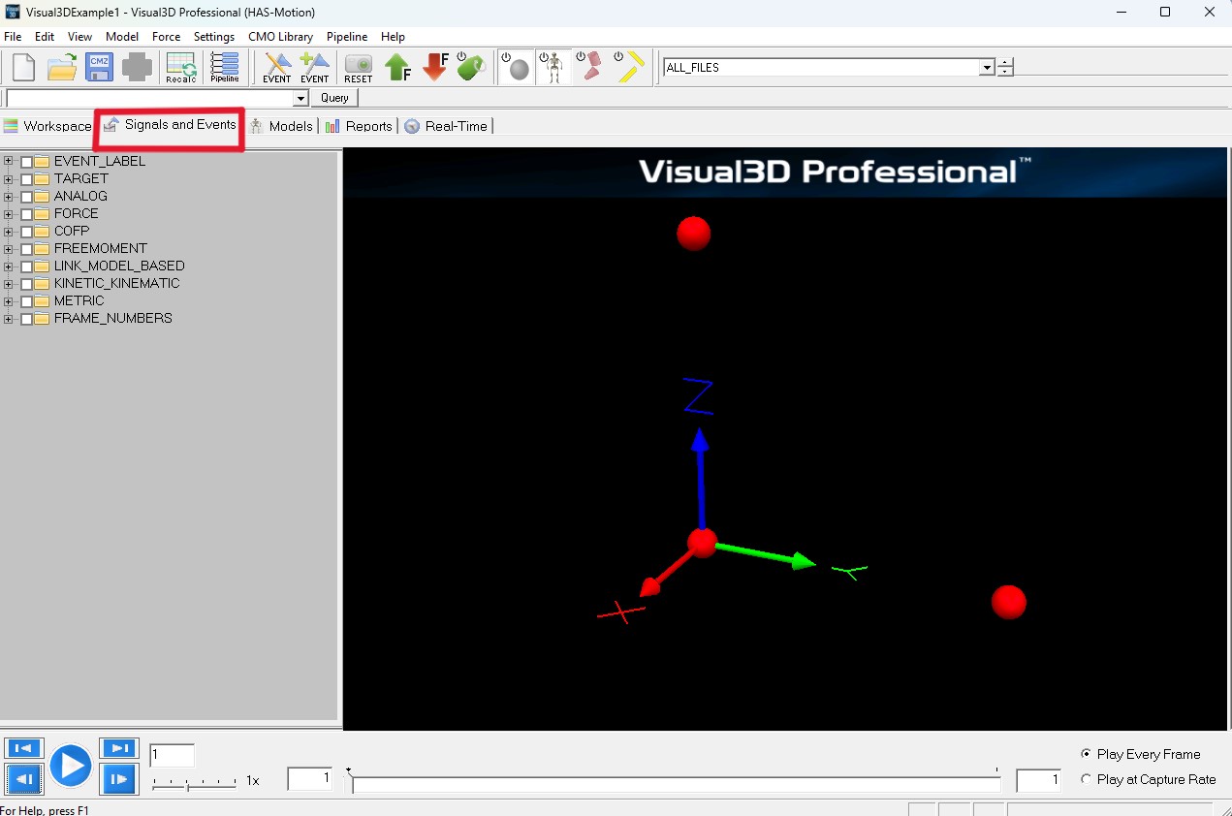Select Play at Capture Rate radio button
1232x816 pixels.
coord(1086,779)
